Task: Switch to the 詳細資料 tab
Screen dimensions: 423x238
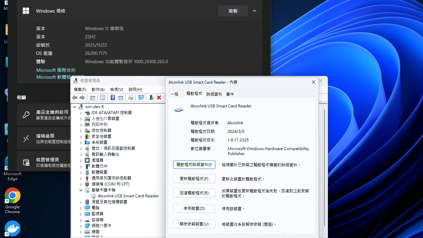Action: (214, 94)
